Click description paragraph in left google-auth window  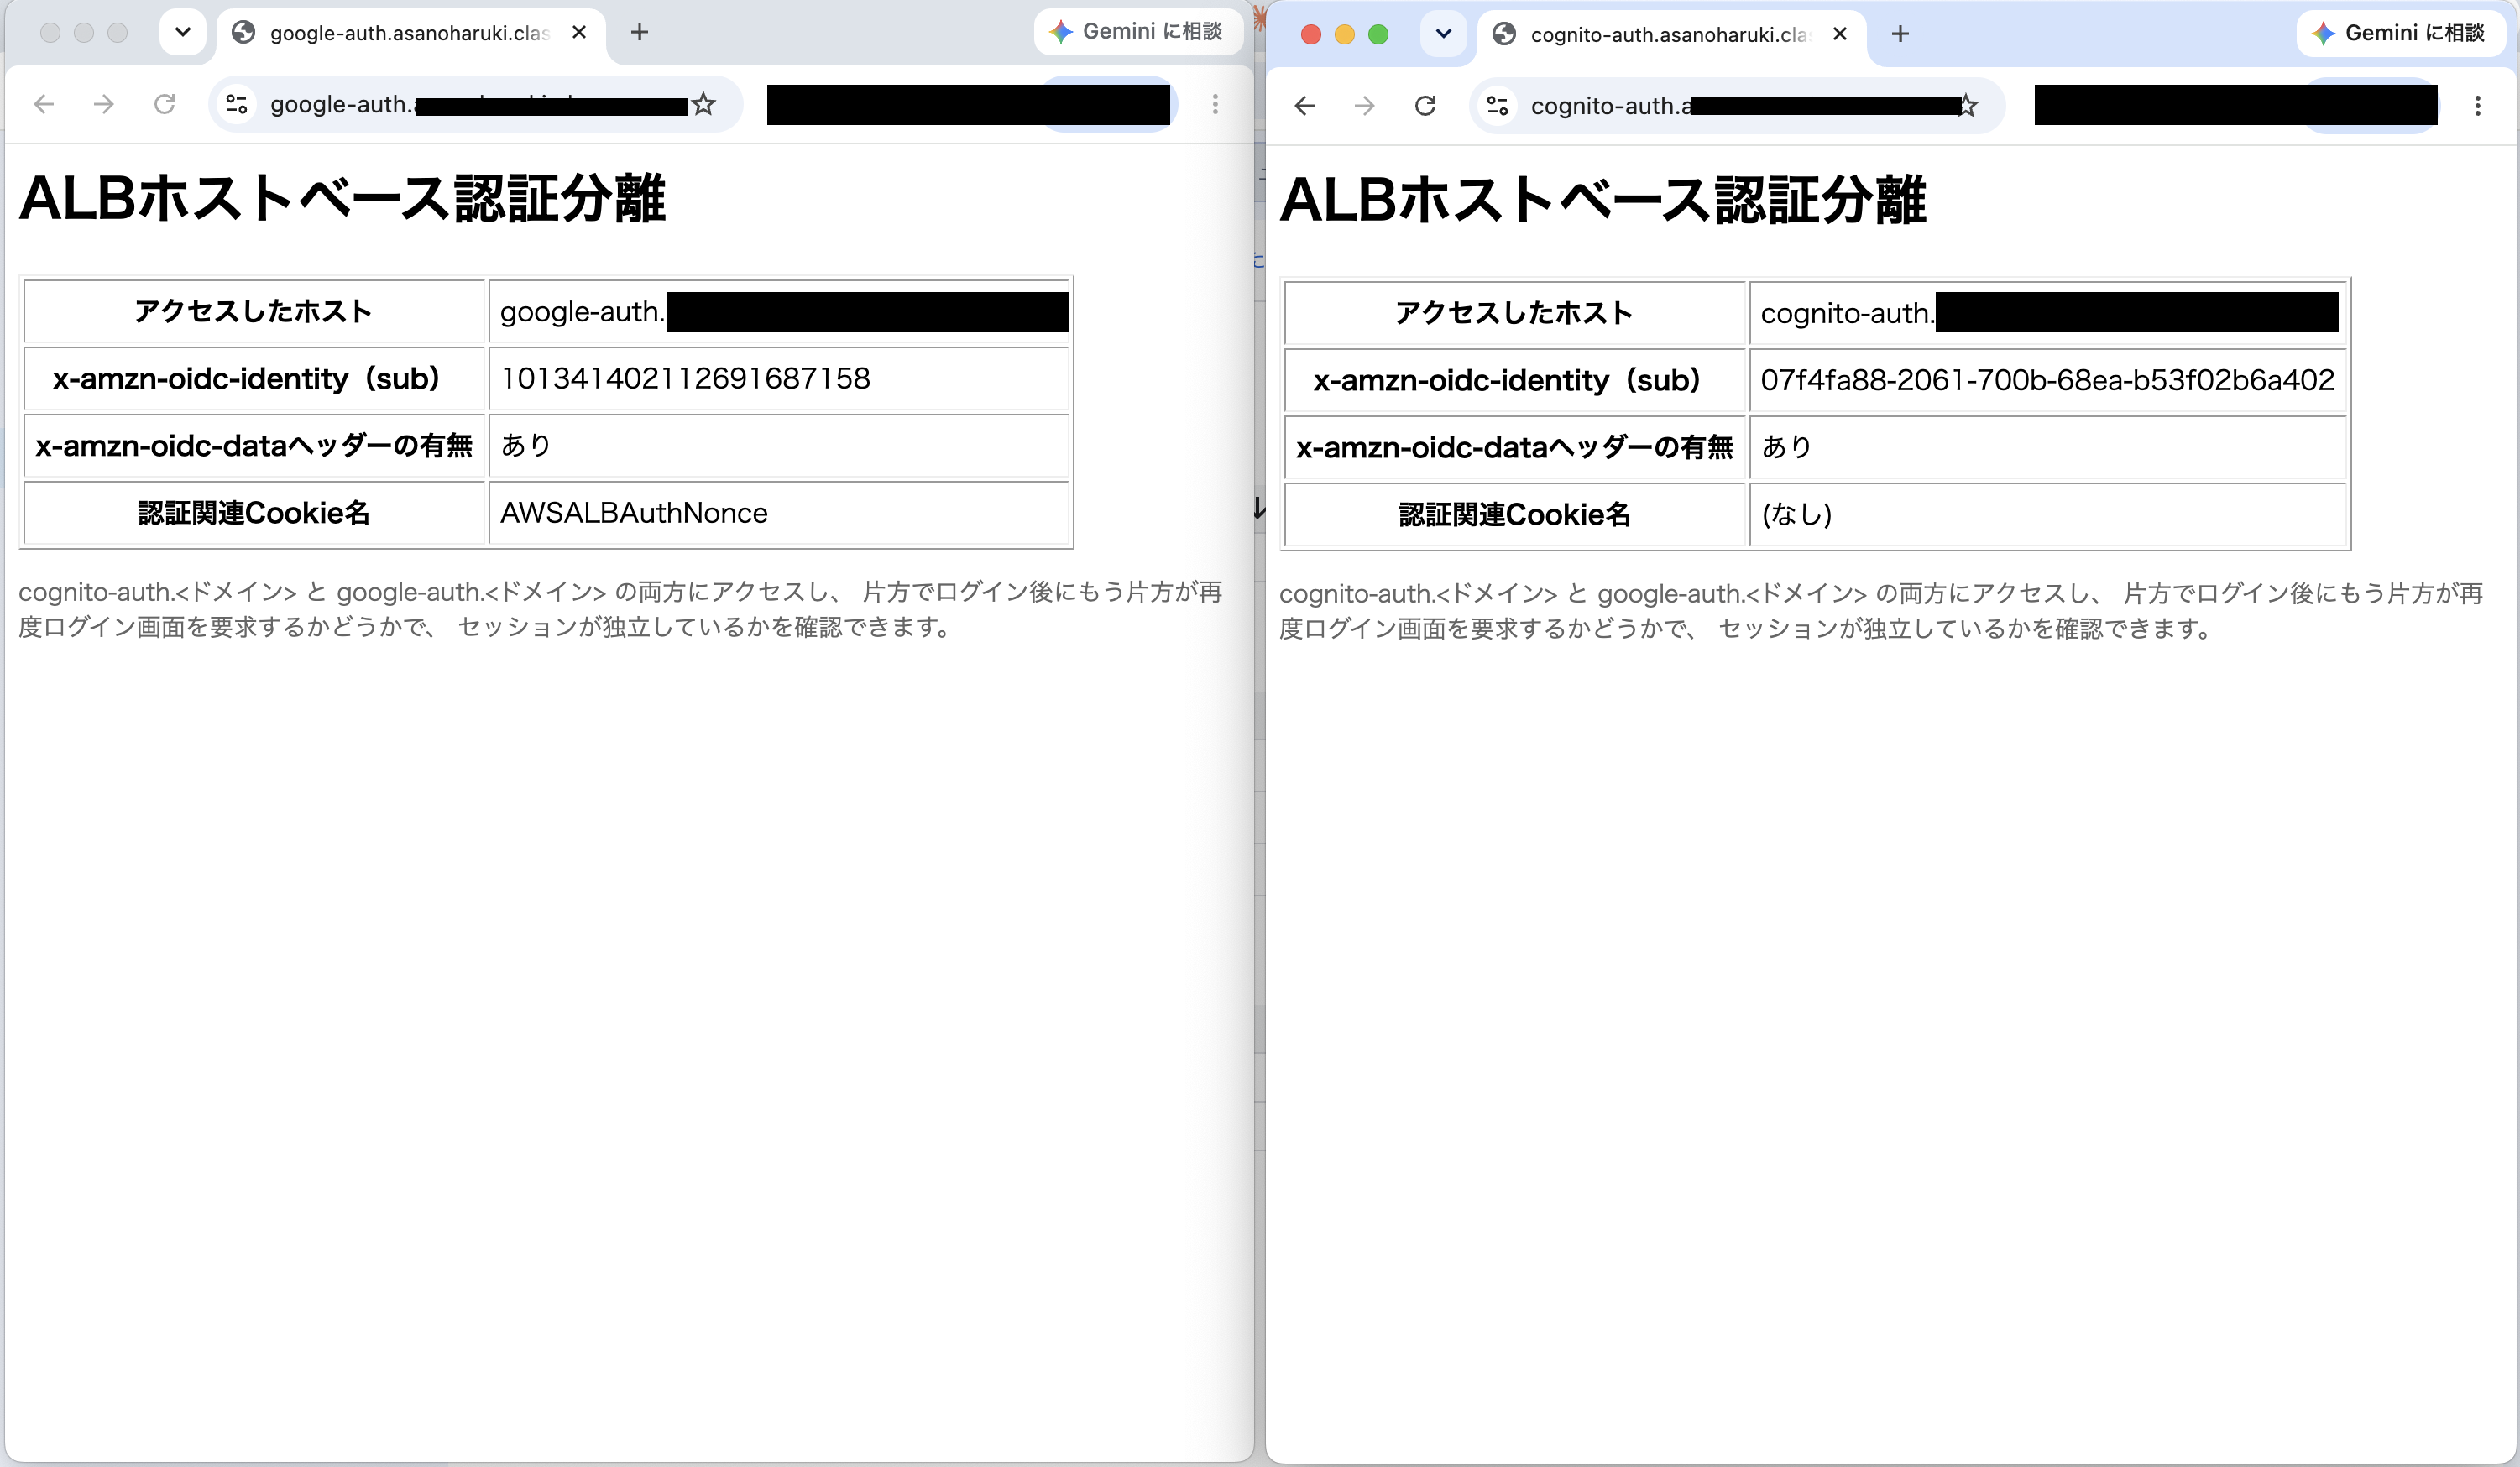point(620,609)
